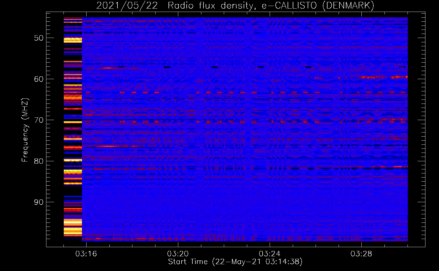Click the frequency tick label "50"
This screenshot has width=439, height=271.
(x=39, y=38)
